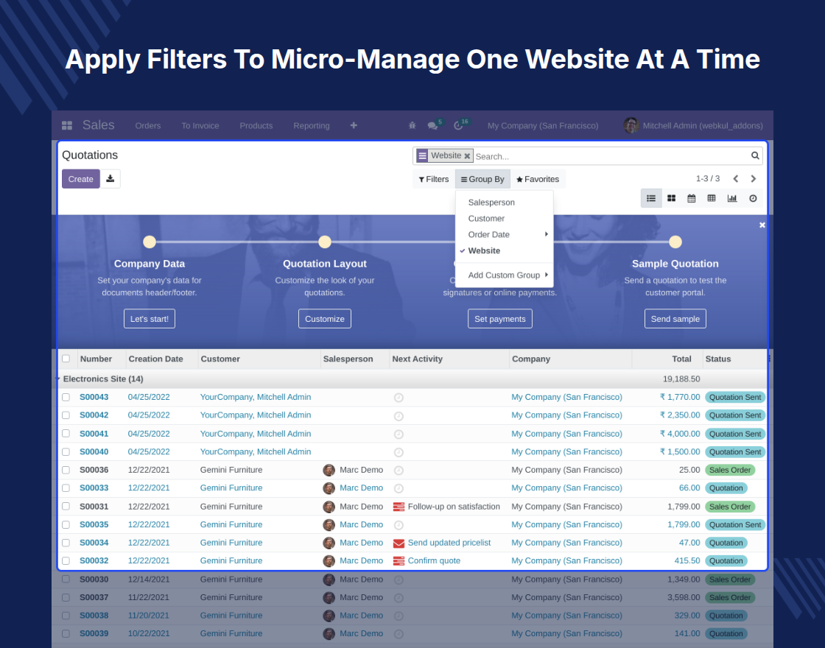Open quotation S00035 link
The image size is (825, 648).
94,524
